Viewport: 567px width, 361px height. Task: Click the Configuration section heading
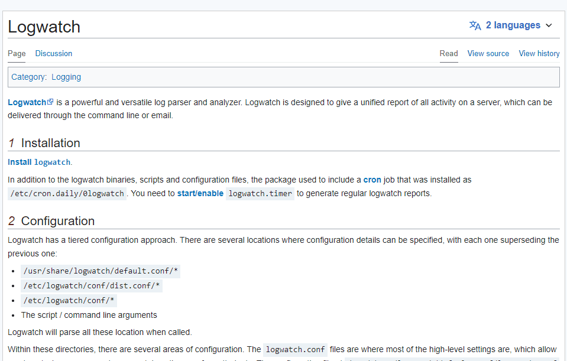pos(57,221)
